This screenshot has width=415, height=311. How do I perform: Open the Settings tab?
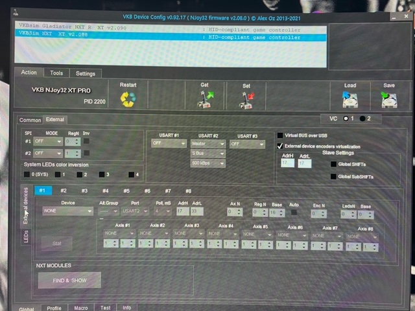click(85, 73)
